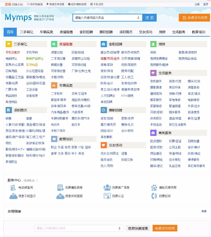This screenshot has width=211, height=237.
Task: Open 房屋租售 in the navigation bar
Action: coord(66,32)
